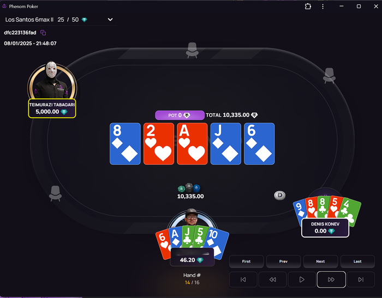The width and height of the screenshot is (382, 298).
Task: Select the empty seat at top center
Action: 192,50
